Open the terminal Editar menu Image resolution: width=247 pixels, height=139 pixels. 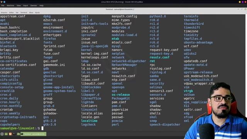click(11, 12)
